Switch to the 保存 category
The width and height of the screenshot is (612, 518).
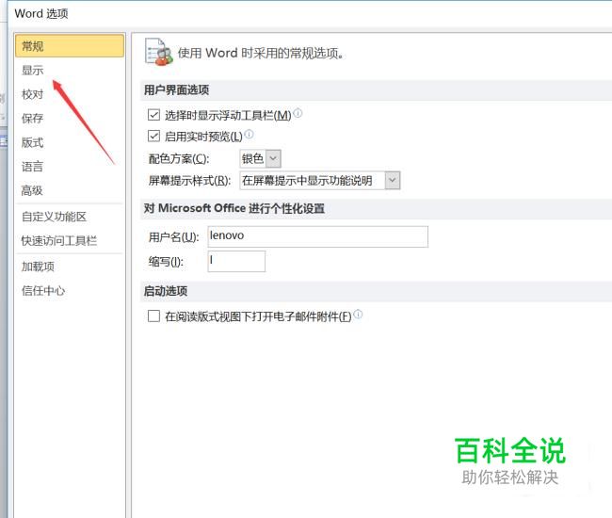32,119
